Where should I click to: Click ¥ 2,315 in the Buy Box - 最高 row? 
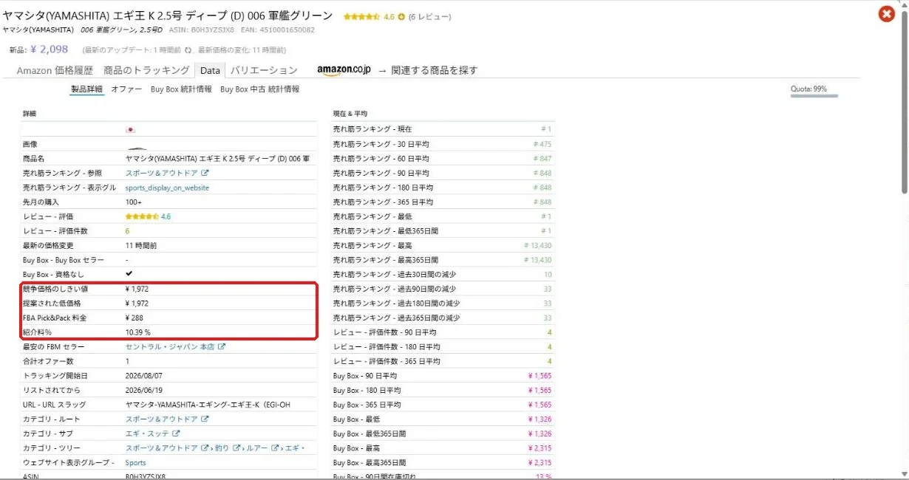[540, 448]
